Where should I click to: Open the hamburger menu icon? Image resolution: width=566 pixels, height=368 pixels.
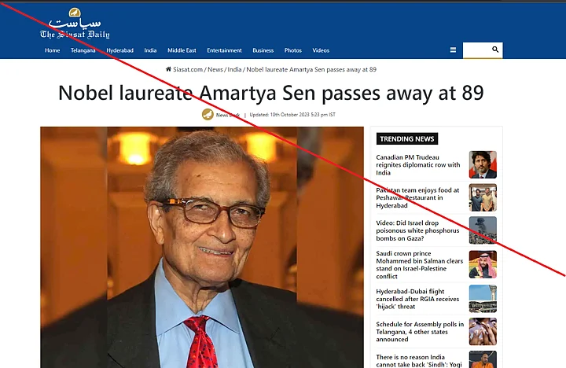click(x=453, y=50)
